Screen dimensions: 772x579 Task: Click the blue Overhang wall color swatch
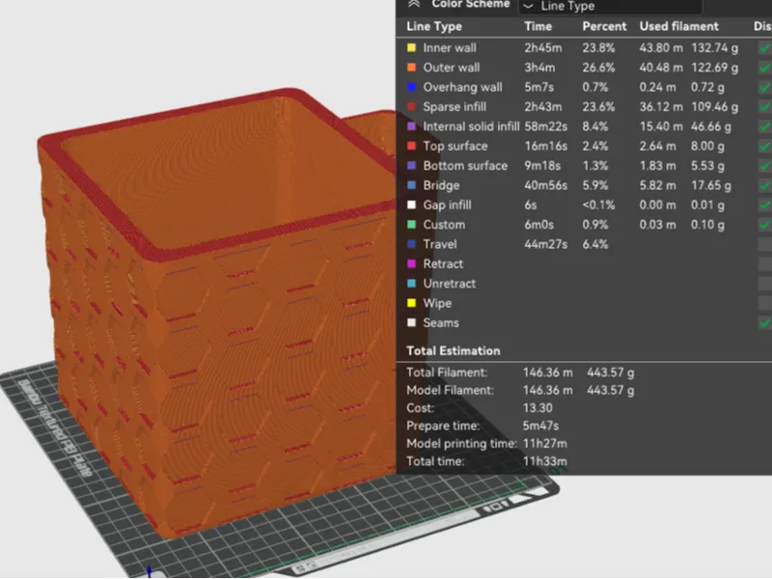pyautogui.click(x=412, y=87)
